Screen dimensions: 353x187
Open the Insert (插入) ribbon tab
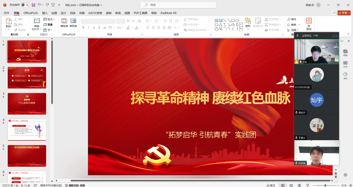click(45, 13)
